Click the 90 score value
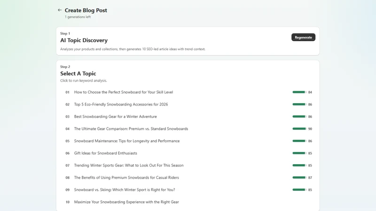376x211 pixels. coord(310,128)
